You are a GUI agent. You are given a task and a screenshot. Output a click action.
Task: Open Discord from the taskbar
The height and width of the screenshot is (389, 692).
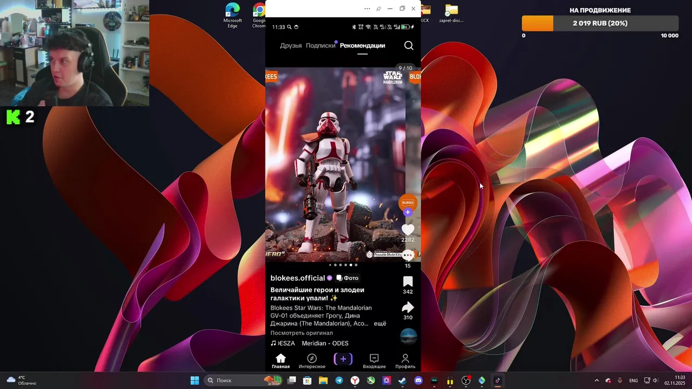click(418, 380)
